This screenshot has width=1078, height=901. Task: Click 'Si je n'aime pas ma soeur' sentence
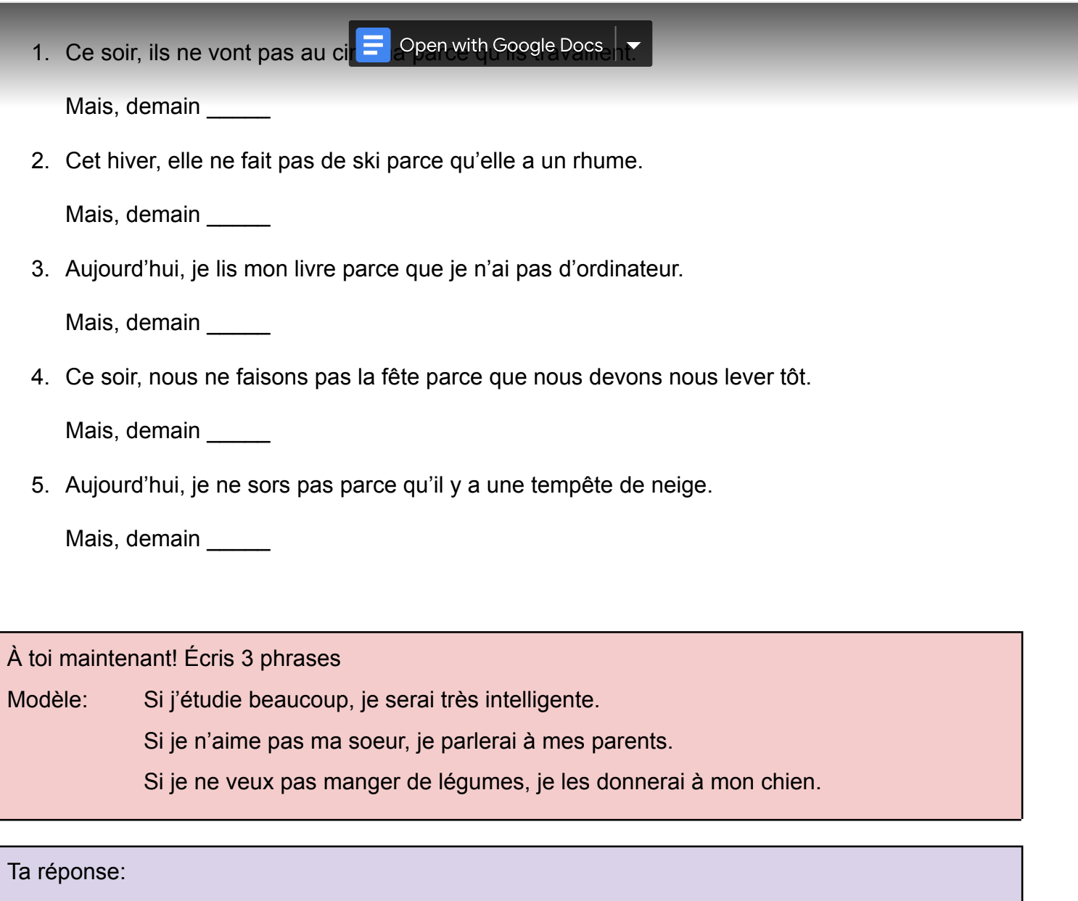tap(408, 741)
